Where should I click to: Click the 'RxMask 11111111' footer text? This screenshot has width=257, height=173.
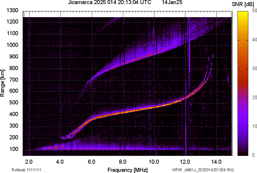pyautogui.click(x=26, y=170)
